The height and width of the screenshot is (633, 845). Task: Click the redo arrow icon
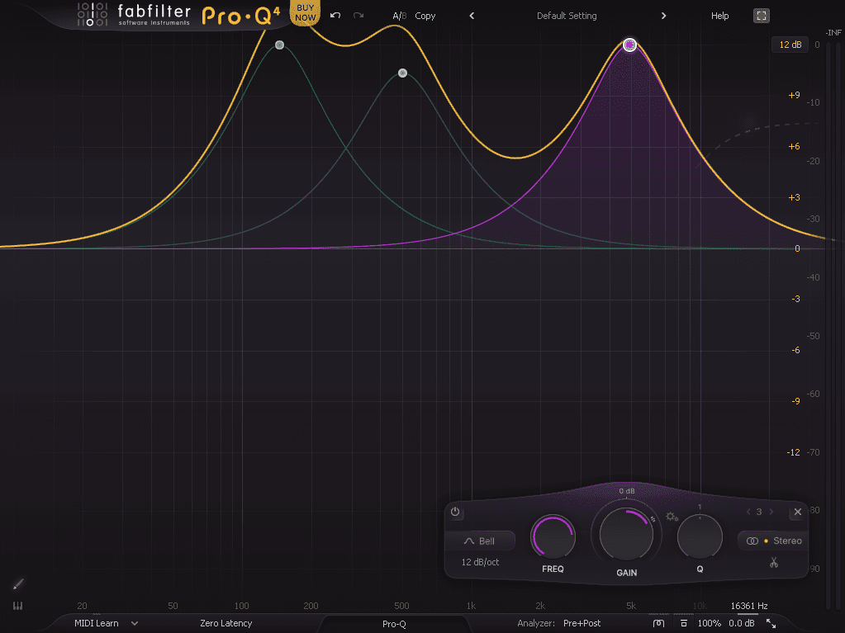tap(358, 16)
